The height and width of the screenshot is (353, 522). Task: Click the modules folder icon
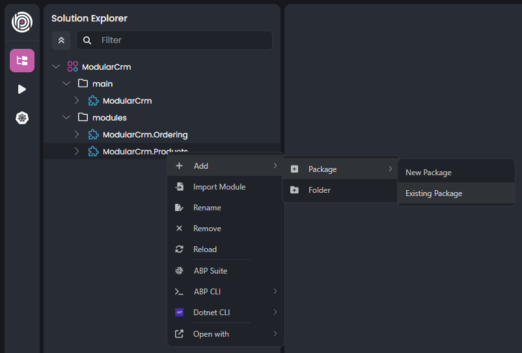click(x=83, y=117)
